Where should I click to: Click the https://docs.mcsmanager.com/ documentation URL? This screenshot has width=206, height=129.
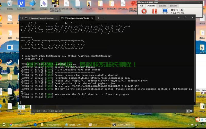[x=110, y=78]
